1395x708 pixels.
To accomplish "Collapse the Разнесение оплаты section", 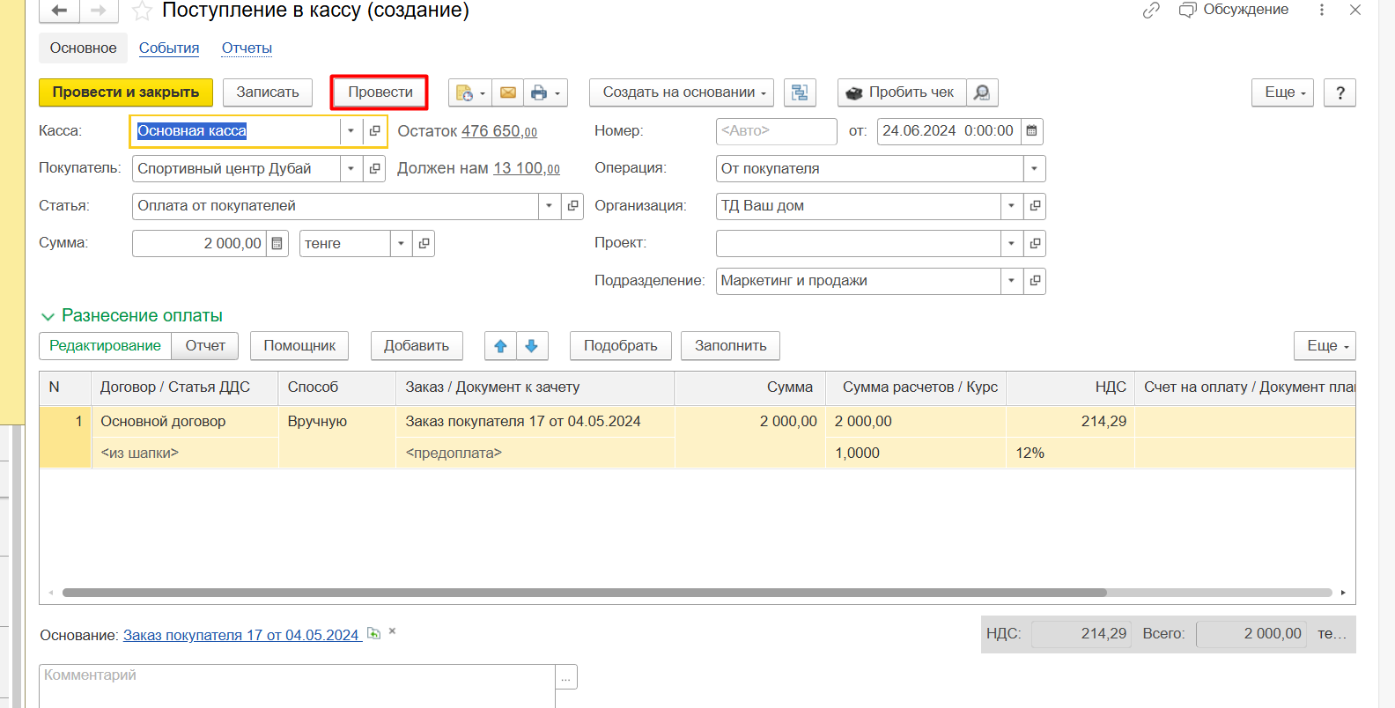I will tap(48, 316).
